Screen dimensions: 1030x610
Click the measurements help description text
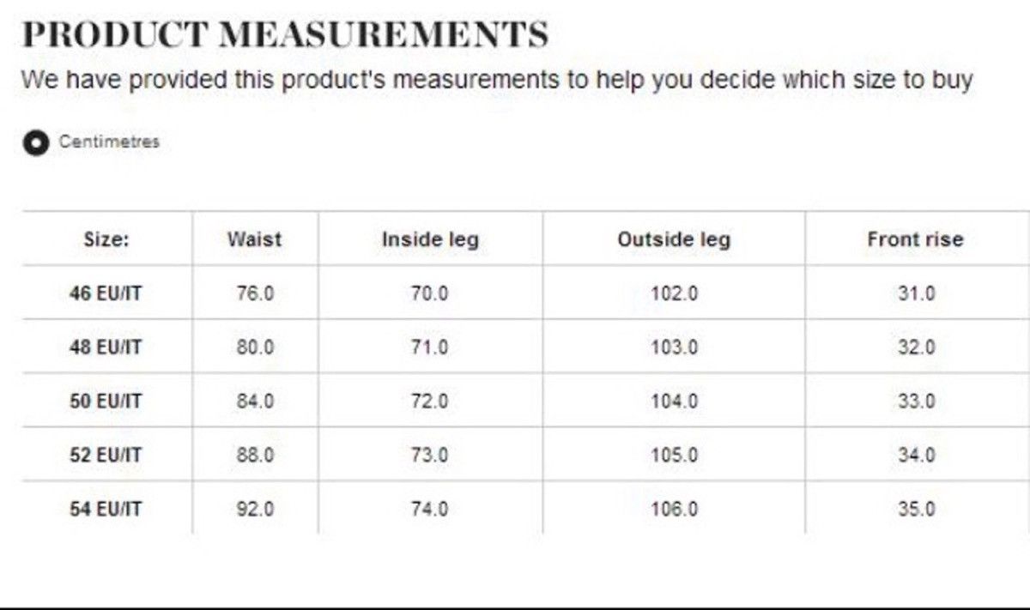[497, 81]
